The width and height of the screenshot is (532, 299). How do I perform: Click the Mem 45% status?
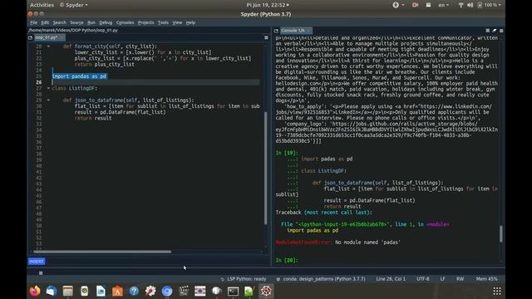pos(486,279)
